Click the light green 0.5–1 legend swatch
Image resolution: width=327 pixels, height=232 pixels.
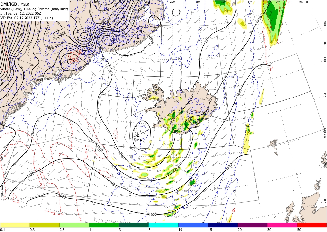tap(74, 225)
